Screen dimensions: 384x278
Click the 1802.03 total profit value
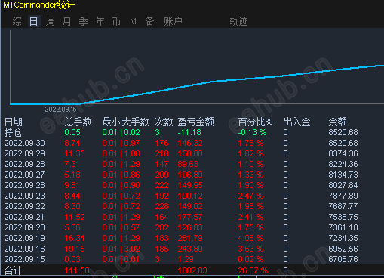coord(192,270)
